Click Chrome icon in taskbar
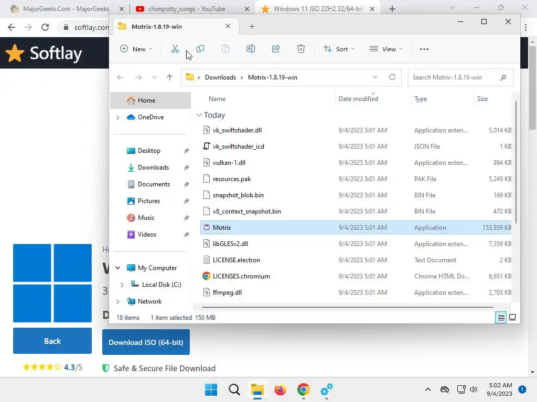 pyautogui.click(x=304, y=389)
